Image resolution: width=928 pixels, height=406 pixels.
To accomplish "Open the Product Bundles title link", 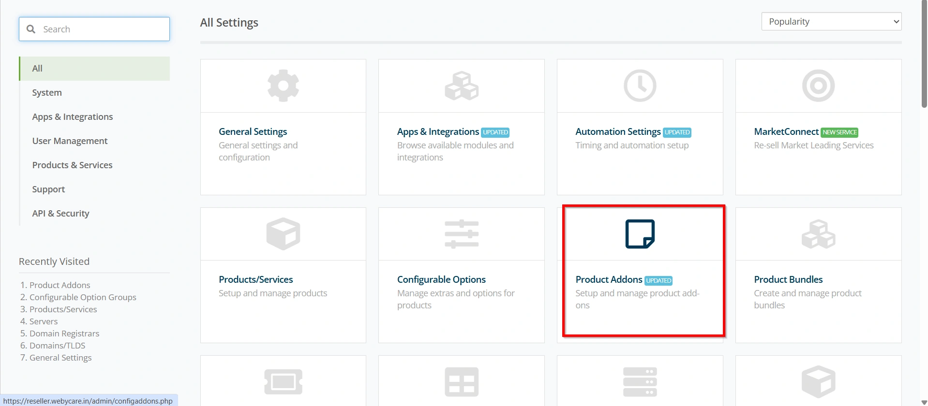I will pos(788,279).
